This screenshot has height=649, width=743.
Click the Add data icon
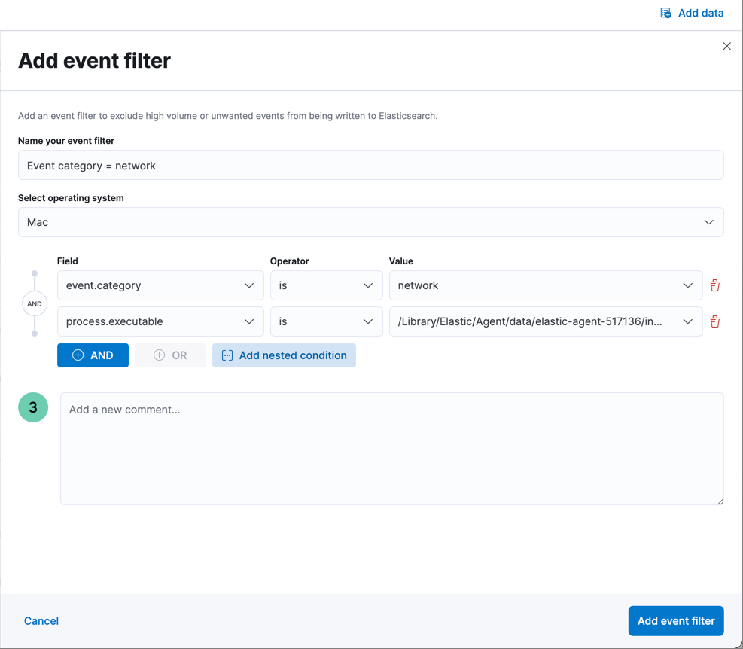point(665,13)
